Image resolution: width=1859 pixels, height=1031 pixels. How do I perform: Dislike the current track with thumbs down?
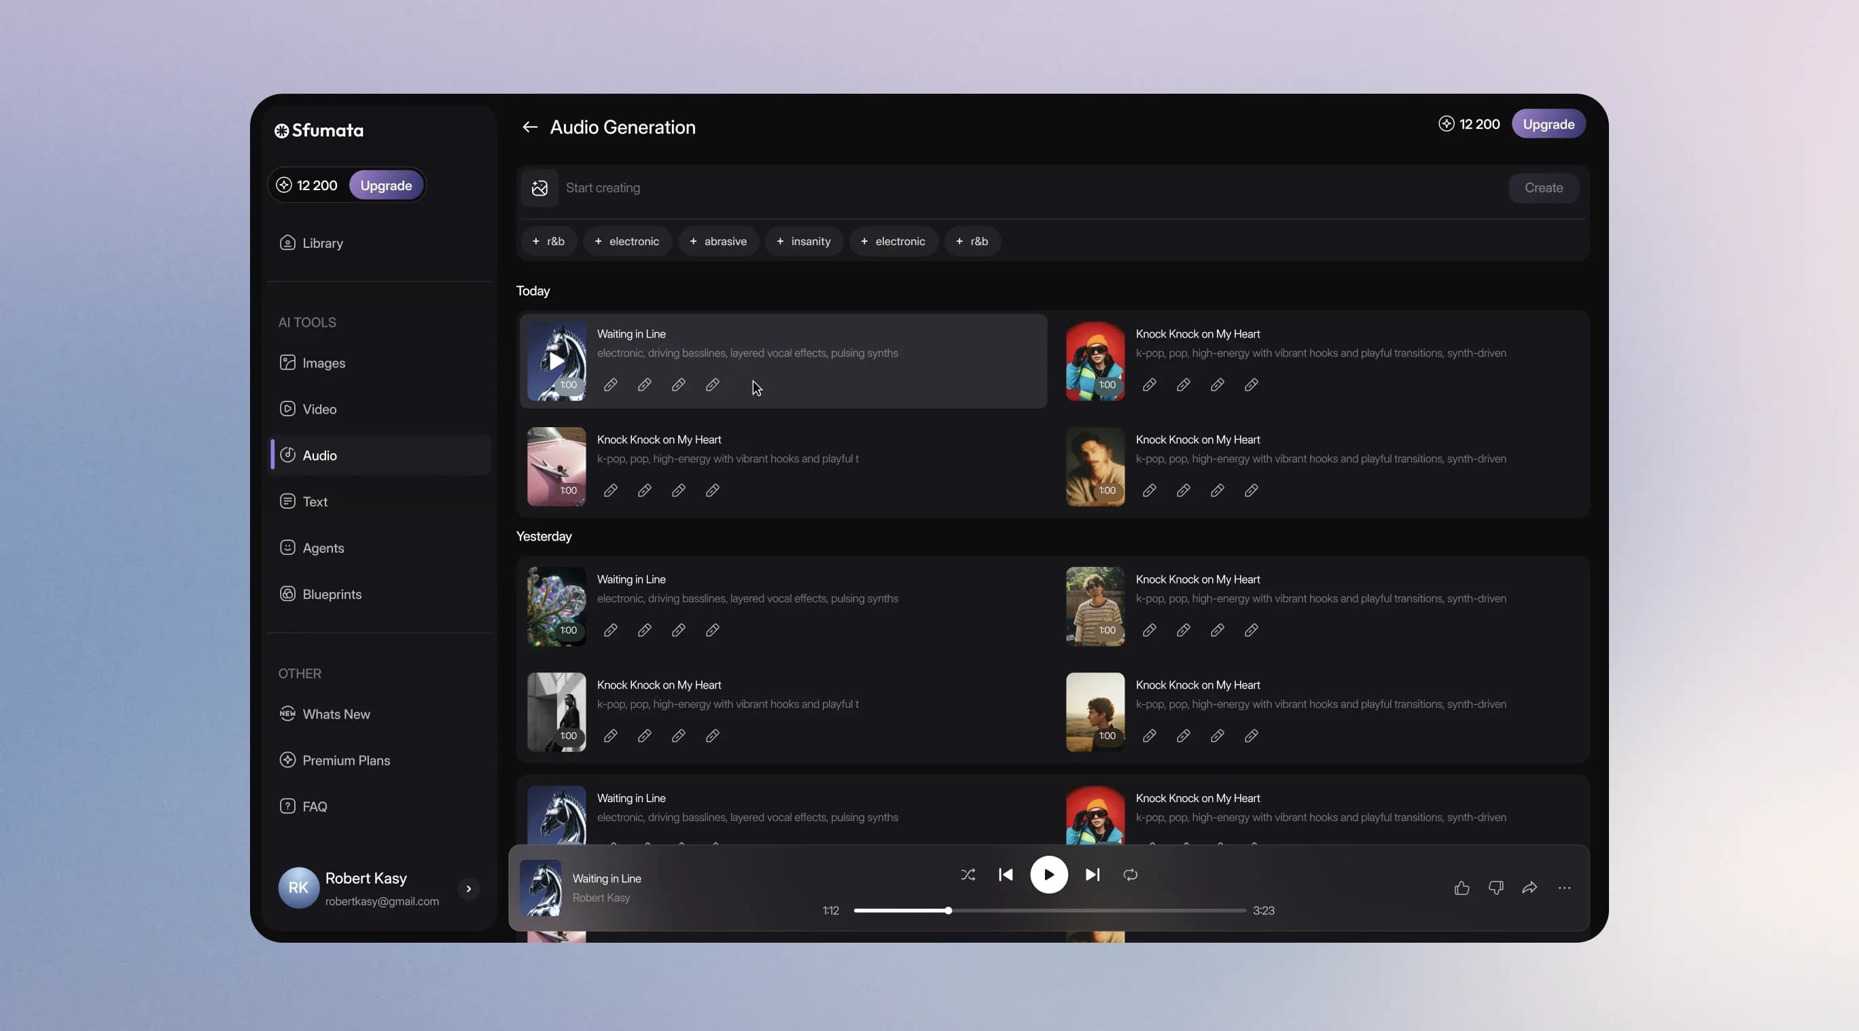point(1495,888)
